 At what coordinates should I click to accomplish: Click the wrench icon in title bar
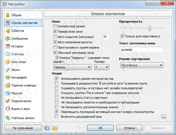(x=4, y=4)
